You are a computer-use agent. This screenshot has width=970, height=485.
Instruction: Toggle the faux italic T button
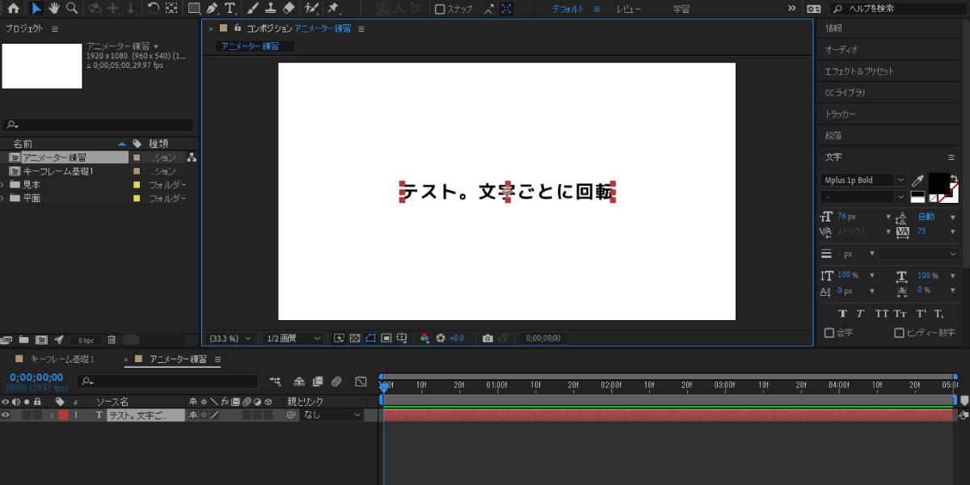860,314
